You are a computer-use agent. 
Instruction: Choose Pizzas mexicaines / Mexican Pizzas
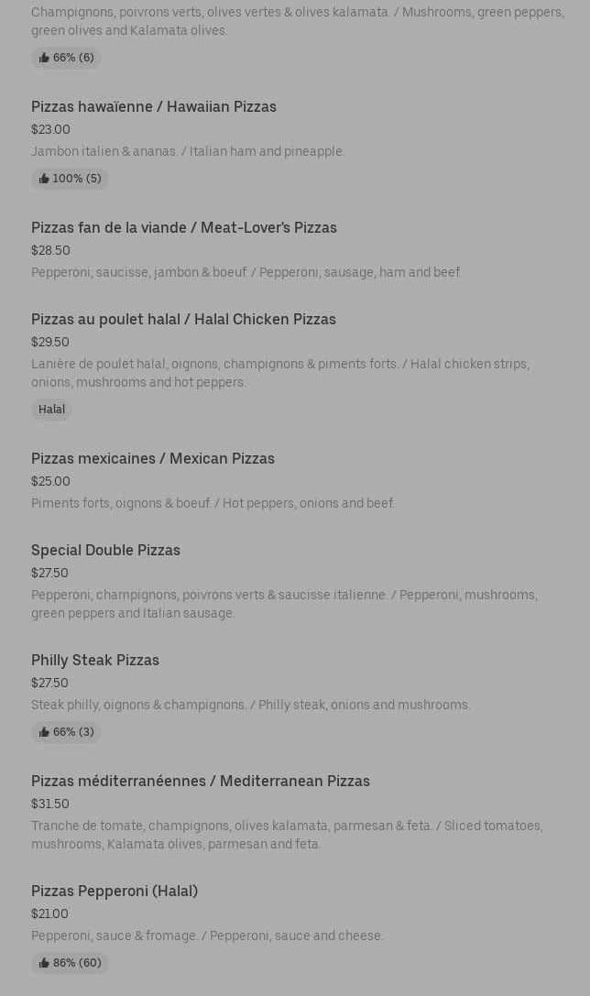(x=152, y=458)
